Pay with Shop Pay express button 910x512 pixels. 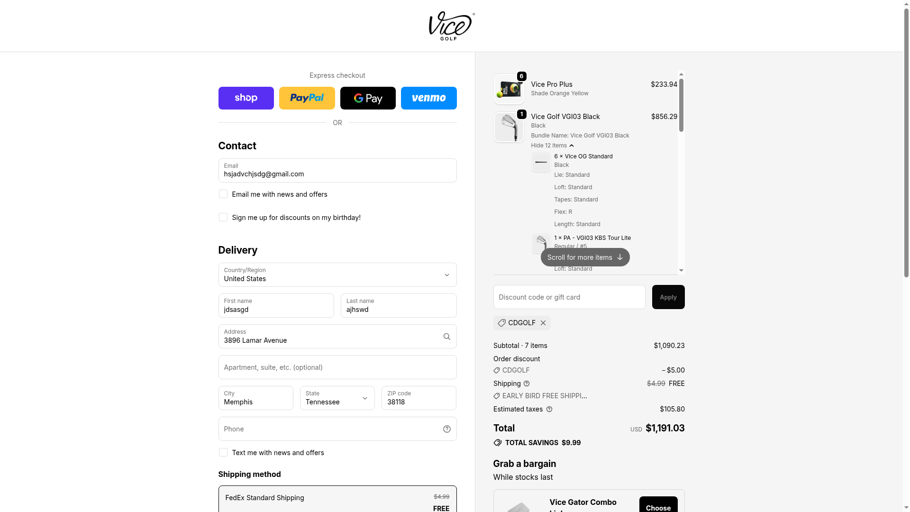tap(246, 98)
